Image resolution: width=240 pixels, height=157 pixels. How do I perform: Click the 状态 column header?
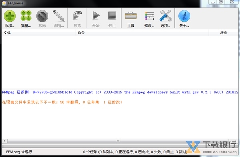(x=224, y=33)
